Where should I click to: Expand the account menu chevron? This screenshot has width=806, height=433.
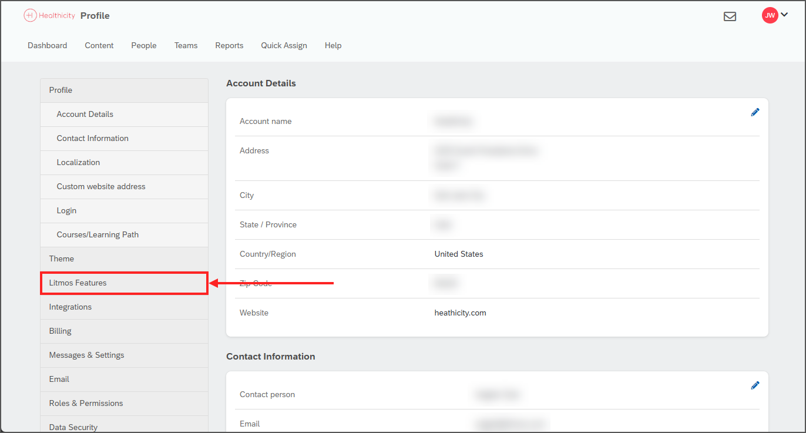[x=784, y=15]
